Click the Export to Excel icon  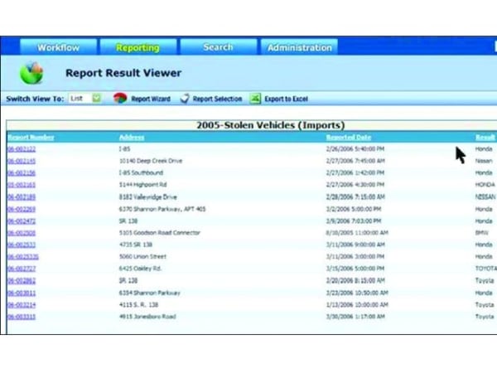click(255, 99)
